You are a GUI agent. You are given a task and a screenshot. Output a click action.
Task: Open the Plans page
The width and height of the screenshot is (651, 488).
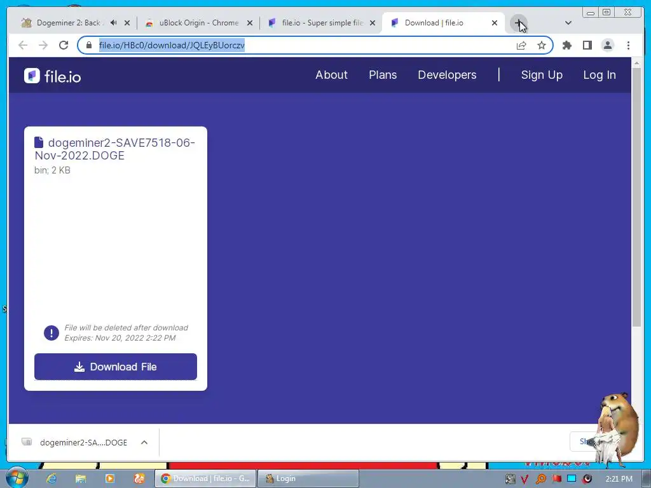(383, 75)
